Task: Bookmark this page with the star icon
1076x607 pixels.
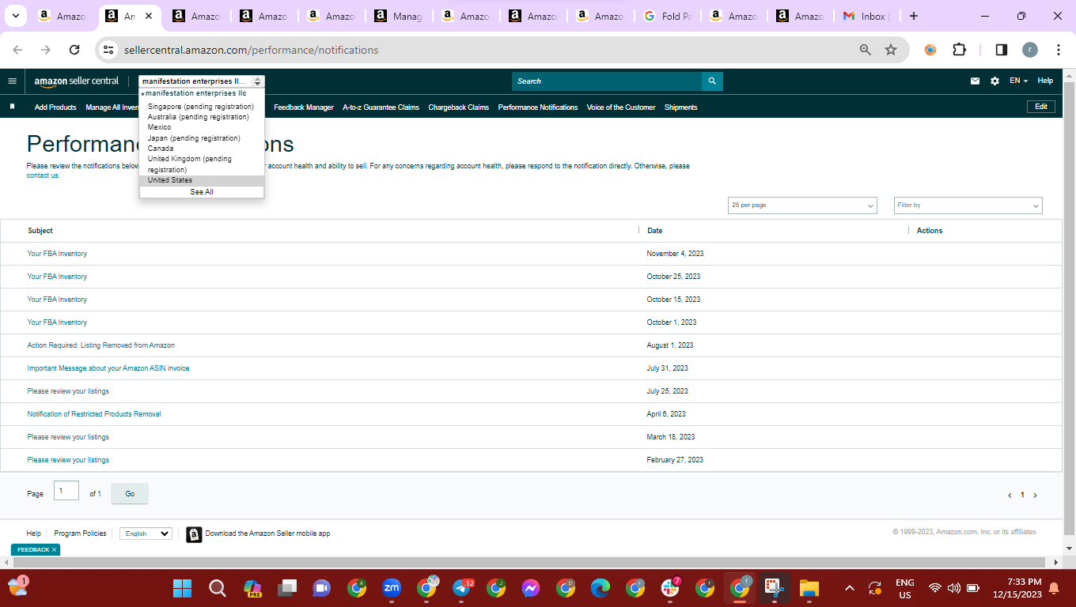Action: [891, 50]
